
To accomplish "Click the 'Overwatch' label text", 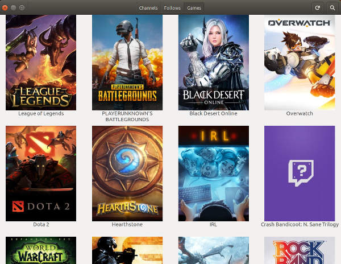I will (x=300, y=113).
